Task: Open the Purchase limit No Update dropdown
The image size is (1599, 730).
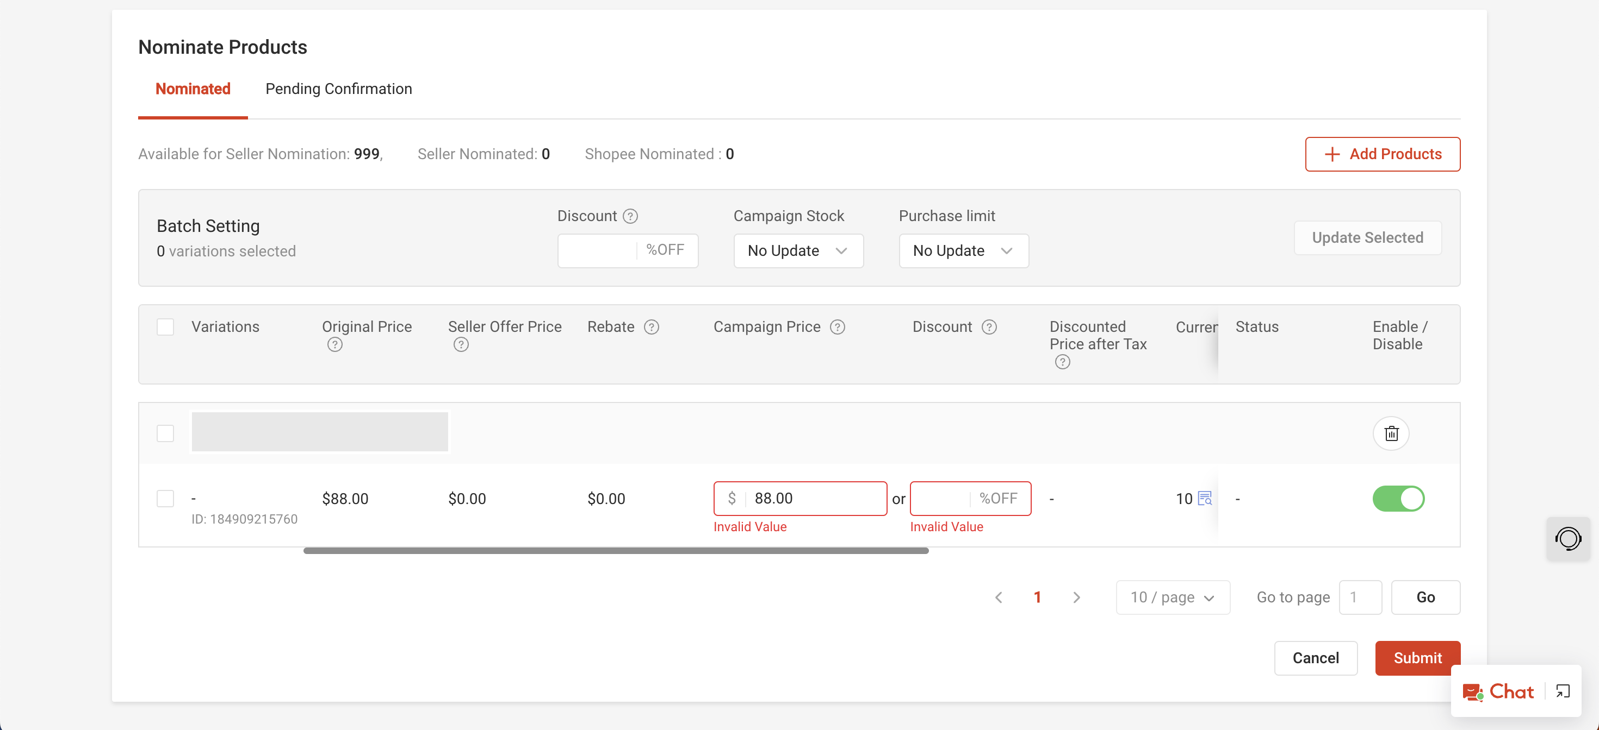Action: pyautogui.click(x=963, y=250)
